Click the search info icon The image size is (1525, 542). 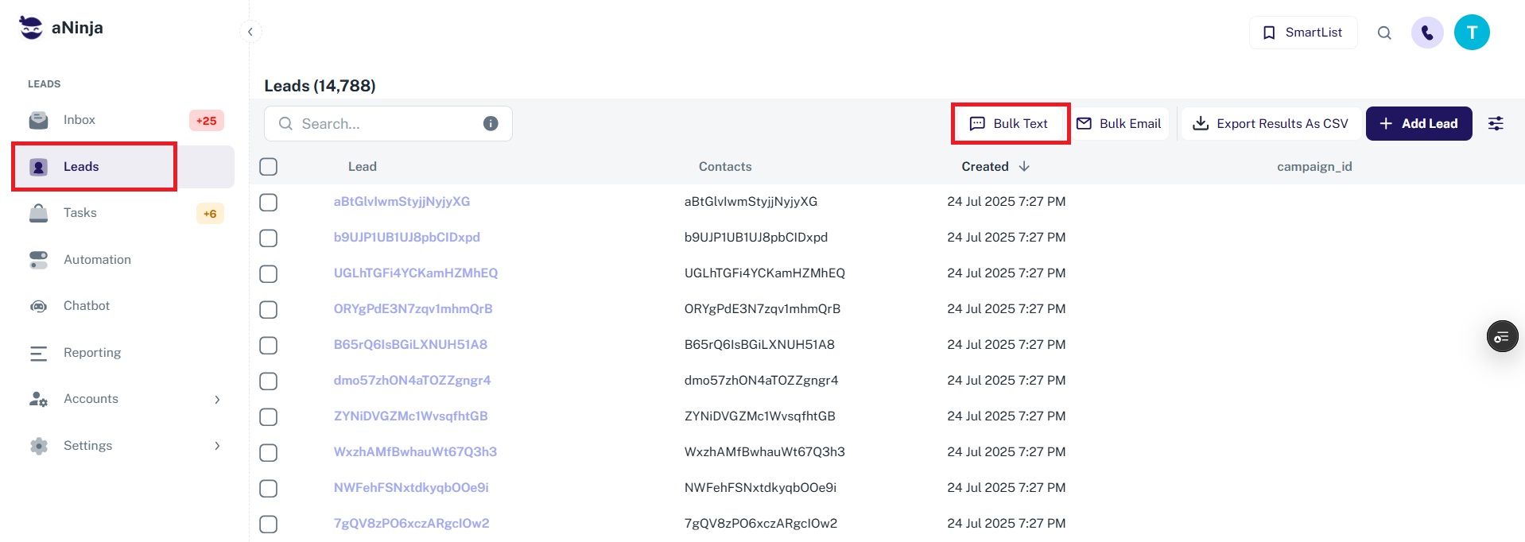[491, 123]
